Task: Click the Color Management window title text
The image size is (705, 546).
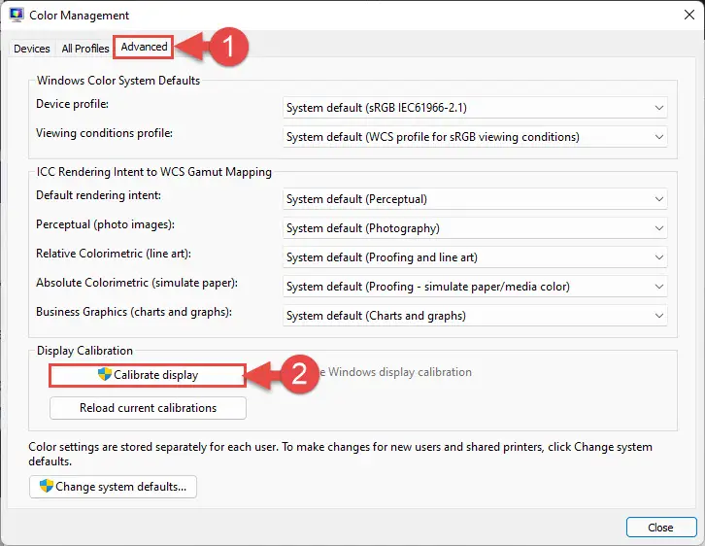Action: coord(79,16)
